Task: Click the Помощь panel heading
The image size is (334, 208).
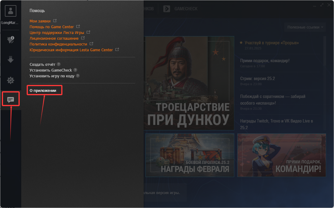Action: (37, 11)
